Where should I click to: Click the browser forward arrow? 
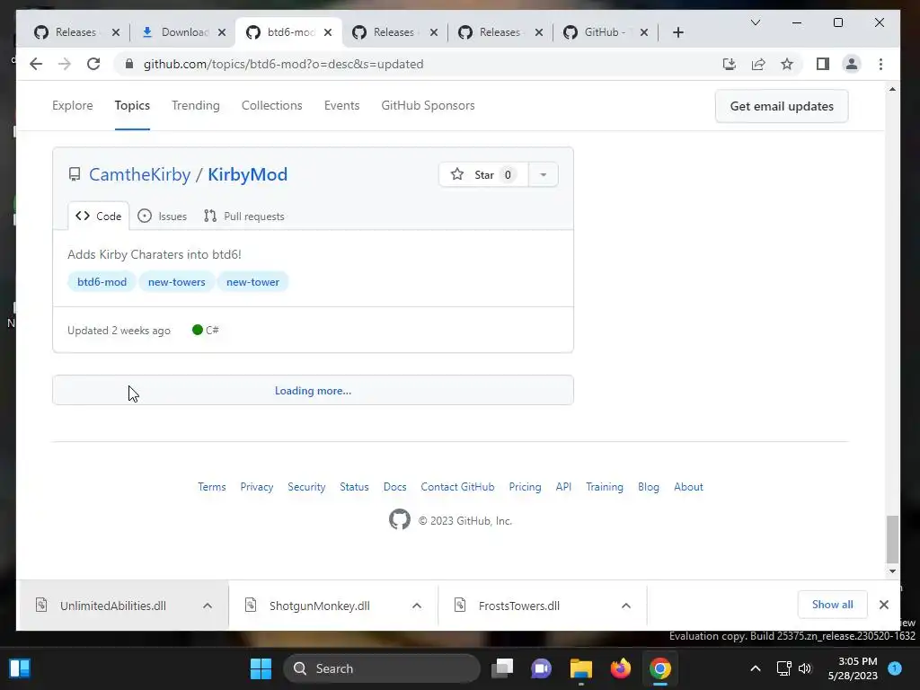point(65,64)
